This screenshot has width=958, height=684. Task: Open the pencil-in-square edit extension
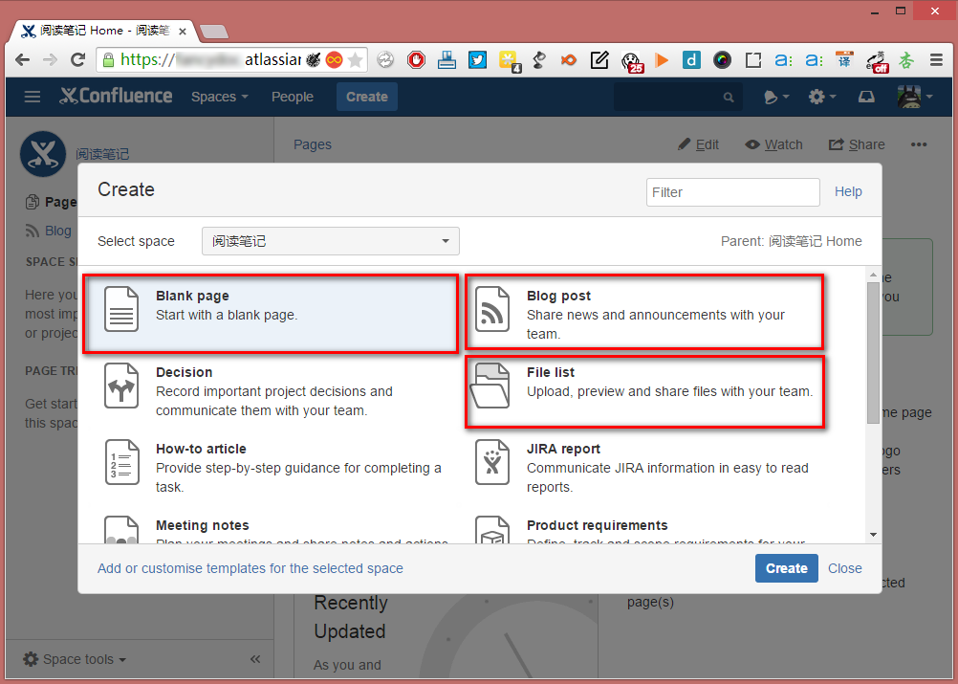[599, 60]
